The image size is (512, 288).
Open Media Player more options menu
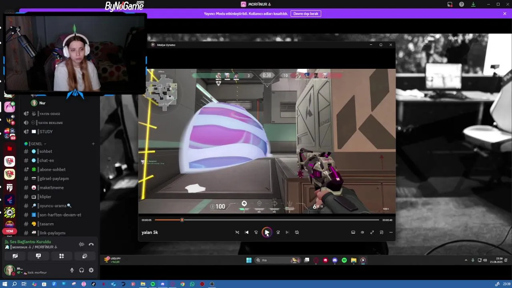(391, 232)
